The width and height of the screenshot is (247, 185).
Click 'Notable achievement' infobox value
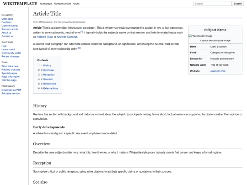(x=222, y=58)
